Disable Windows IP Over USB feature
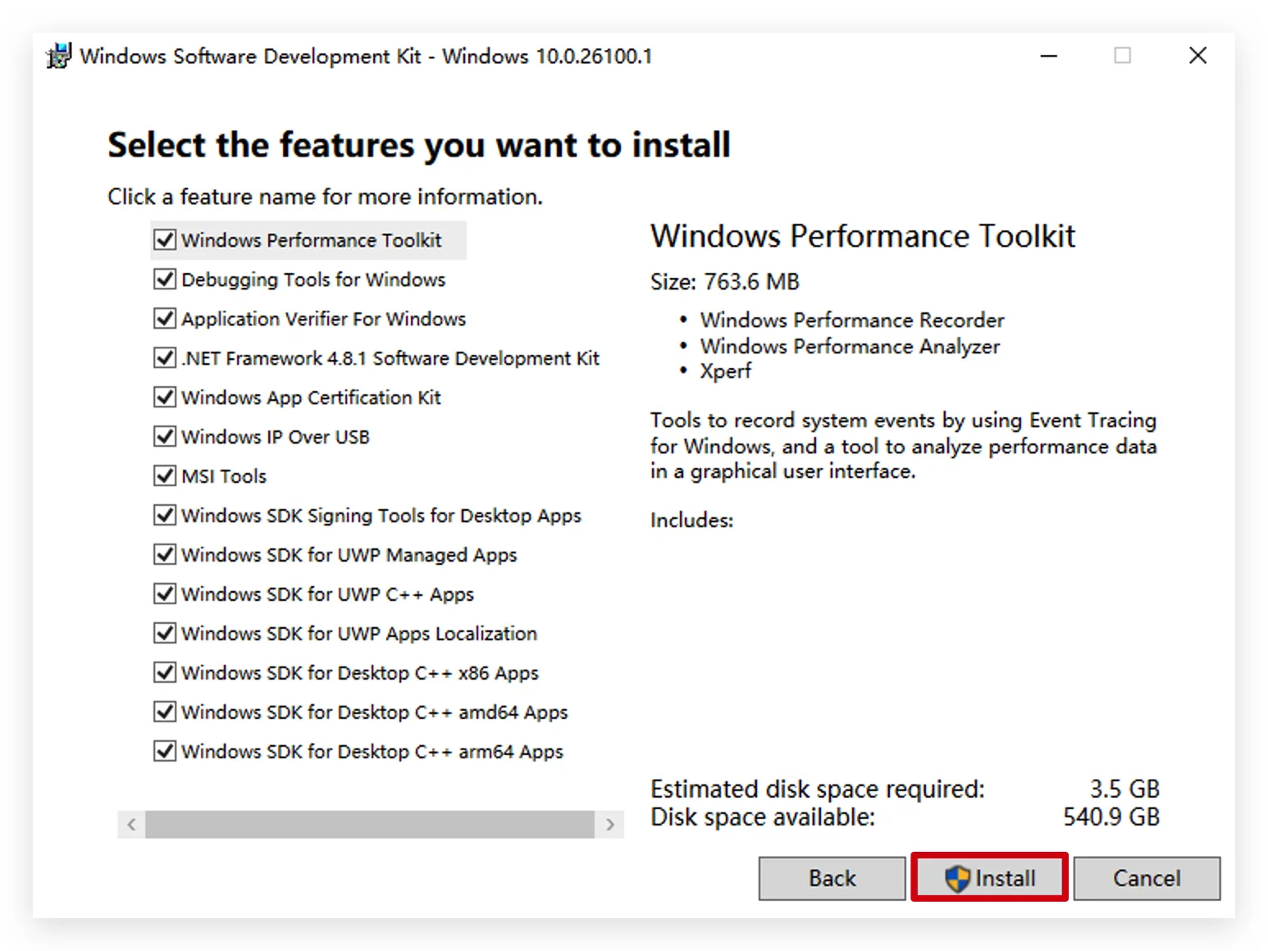This screenshot has height=951, width=1268. (165, 436)
